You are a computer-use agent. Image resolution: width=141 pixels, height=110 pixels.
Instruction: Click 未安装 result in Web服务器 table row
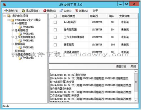125,22
